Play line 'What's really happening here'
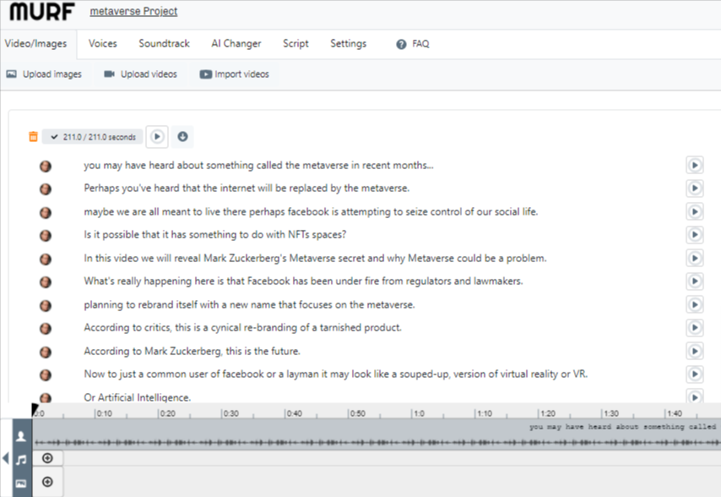Viewport: 721px width, 497px height. pyautogui.click(x=694, y=281)
